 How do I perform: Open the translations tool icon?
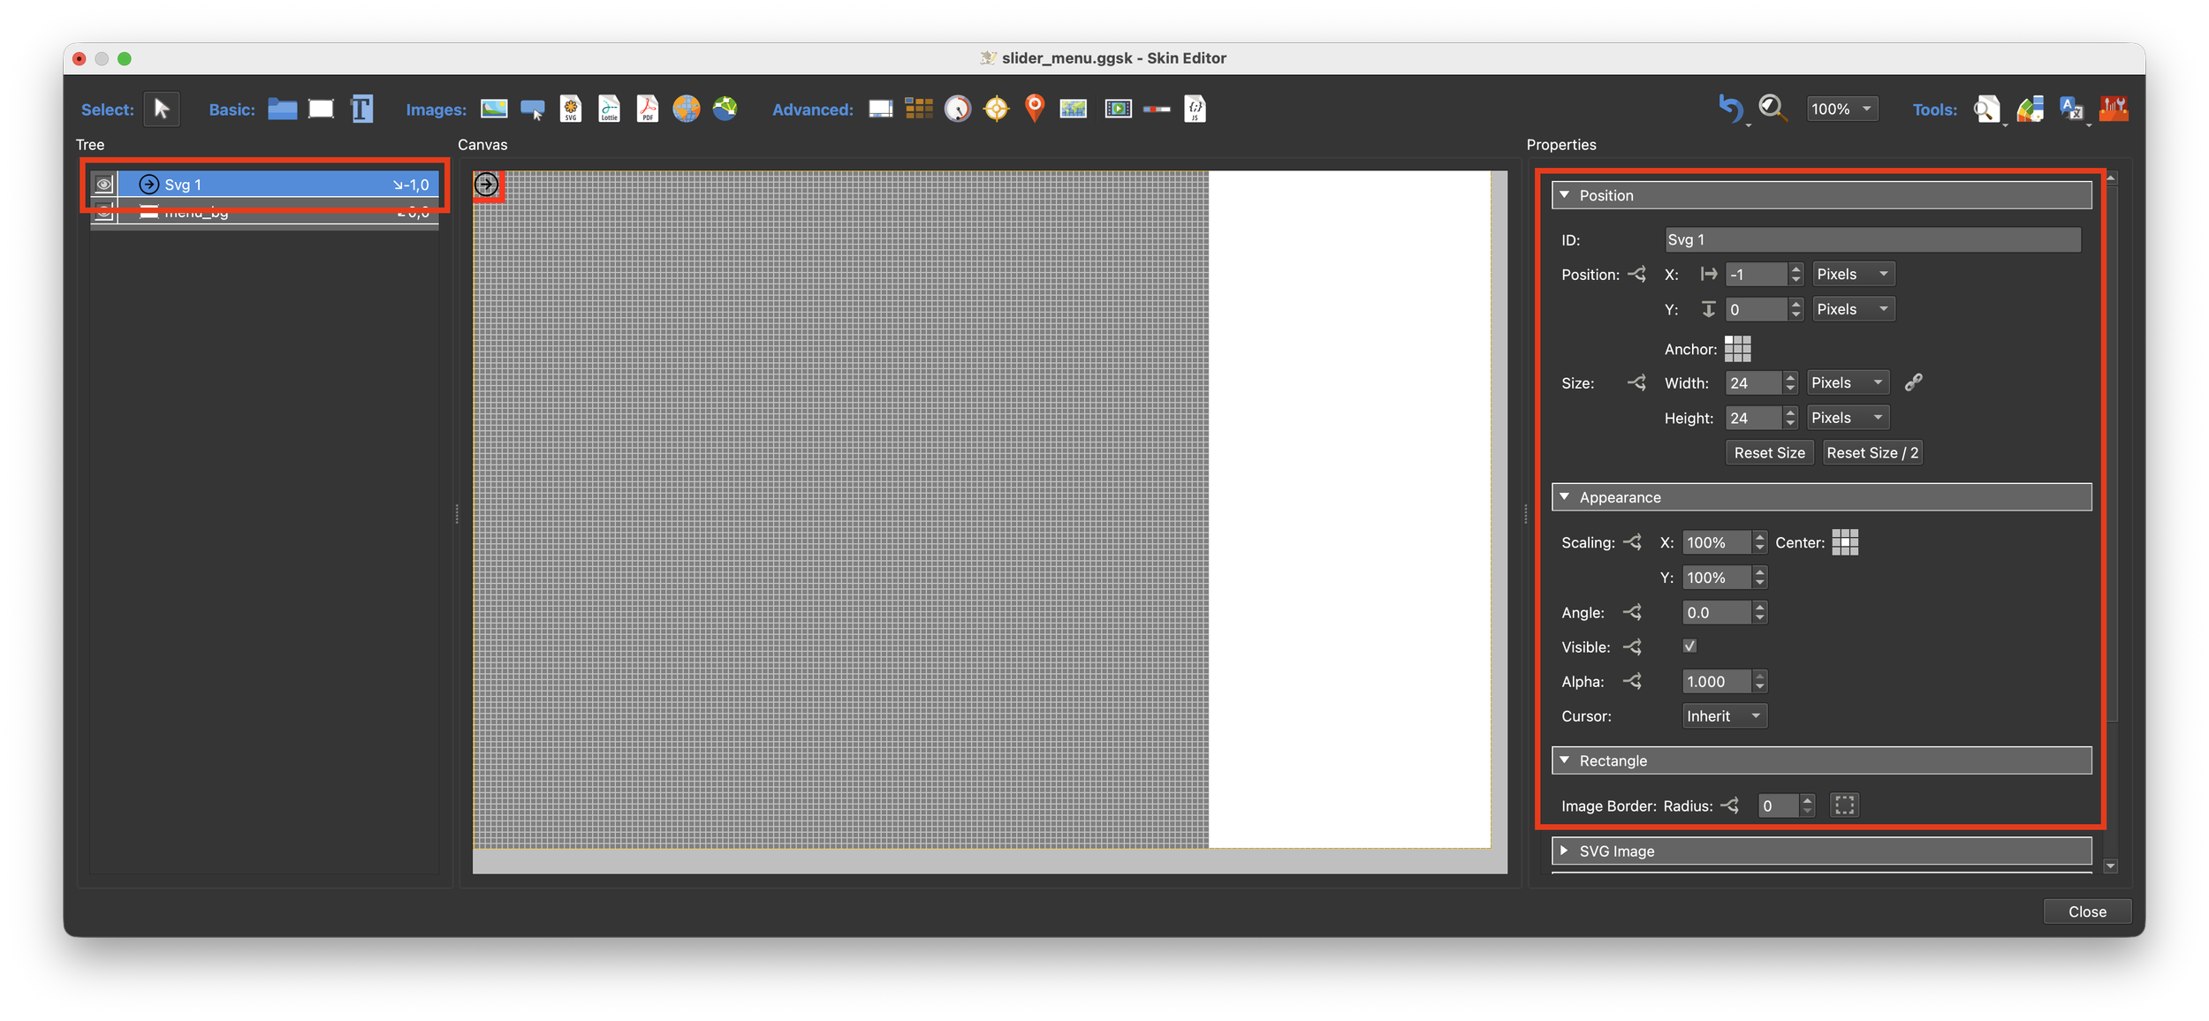(2070, 109)
